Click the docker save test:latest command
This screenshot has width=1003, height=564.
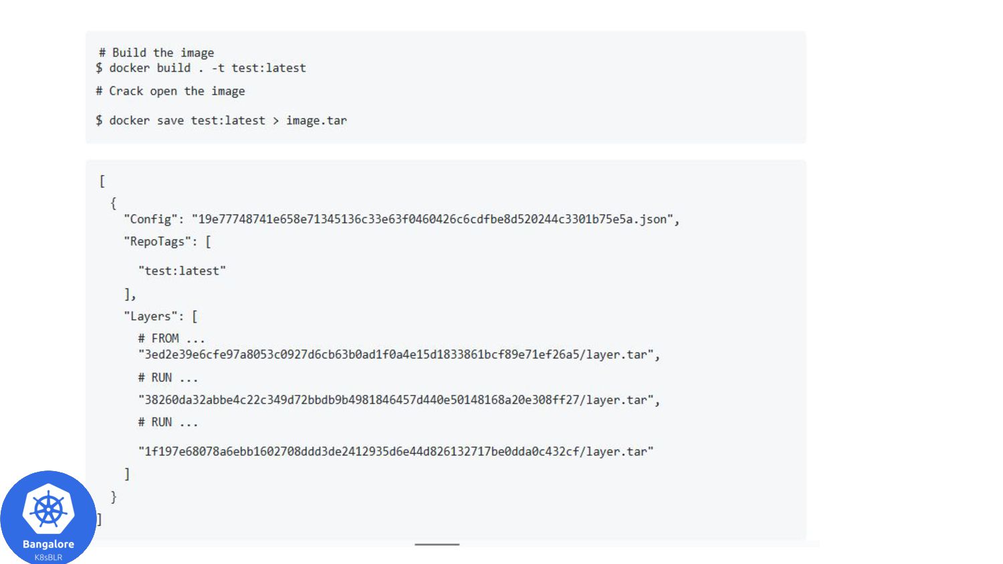point(221,121)
